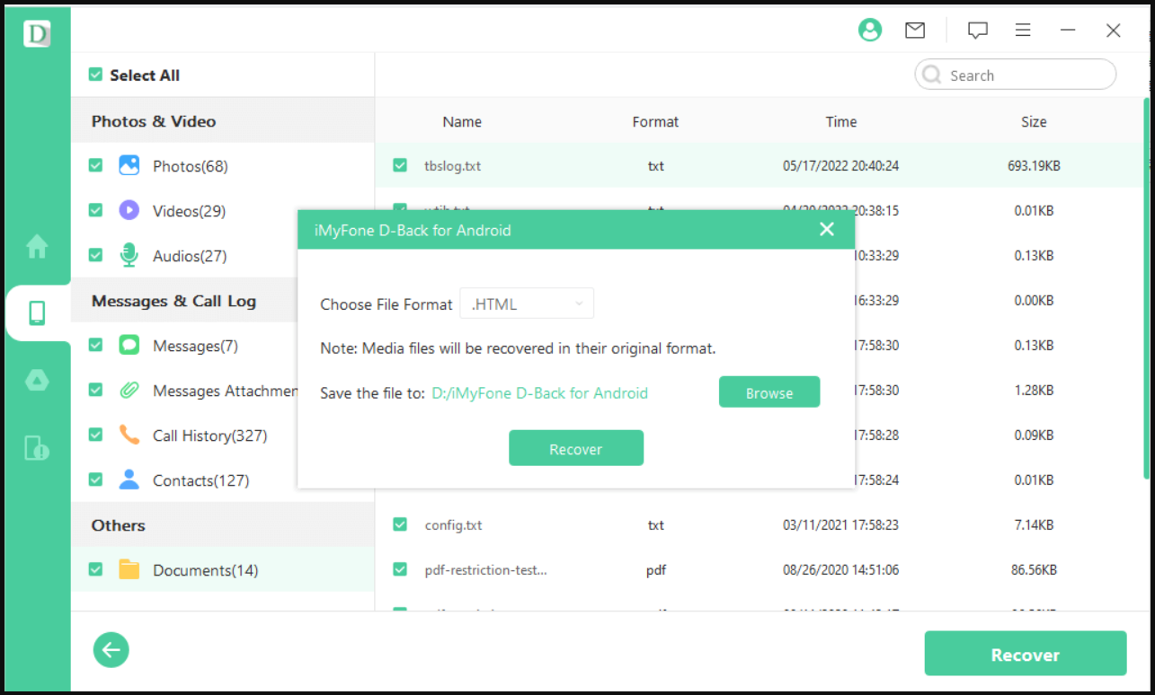1155x695 pixels.
Task: Open the hamburger menu icon
Action: (x=1023, y=31)
